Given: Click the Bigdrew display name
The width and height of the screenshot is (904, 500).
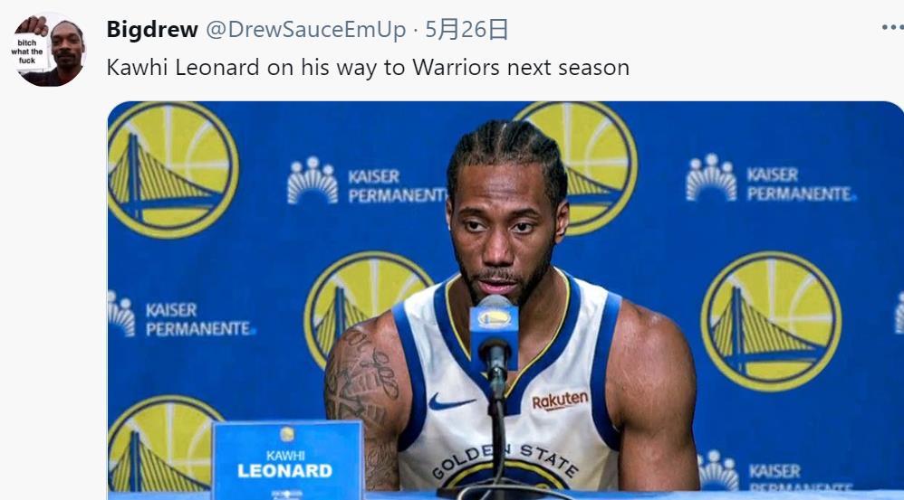Looking at the screenshot, I should pyautogui.click(x=152, y=29).
